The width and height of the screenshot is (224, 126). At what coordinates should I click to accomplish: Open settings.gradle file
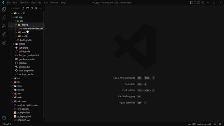[26, 75]
